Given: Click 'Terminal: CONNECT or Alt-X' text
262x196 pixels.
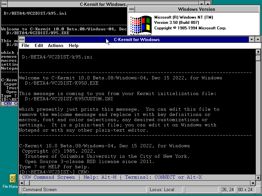Looking at the screenshot, I should 163,177.
